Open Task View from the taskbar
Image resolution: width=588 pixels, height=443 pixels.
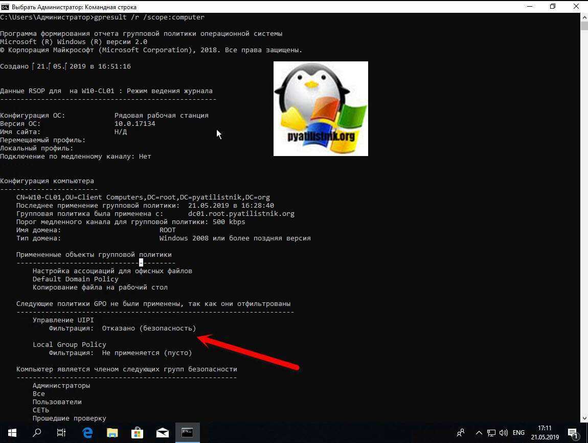click(61, 432)
